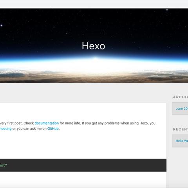Click the gray gap between banner and post
The width and height of the screenshot is (188, 188).
[83, 92]
